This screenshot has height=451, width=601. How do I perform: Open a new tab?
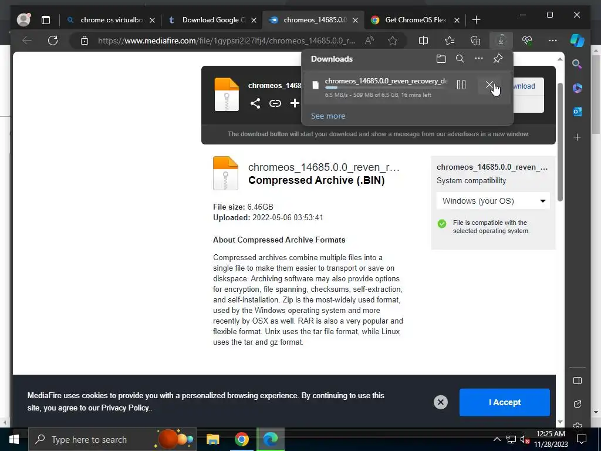click(476, 20)
